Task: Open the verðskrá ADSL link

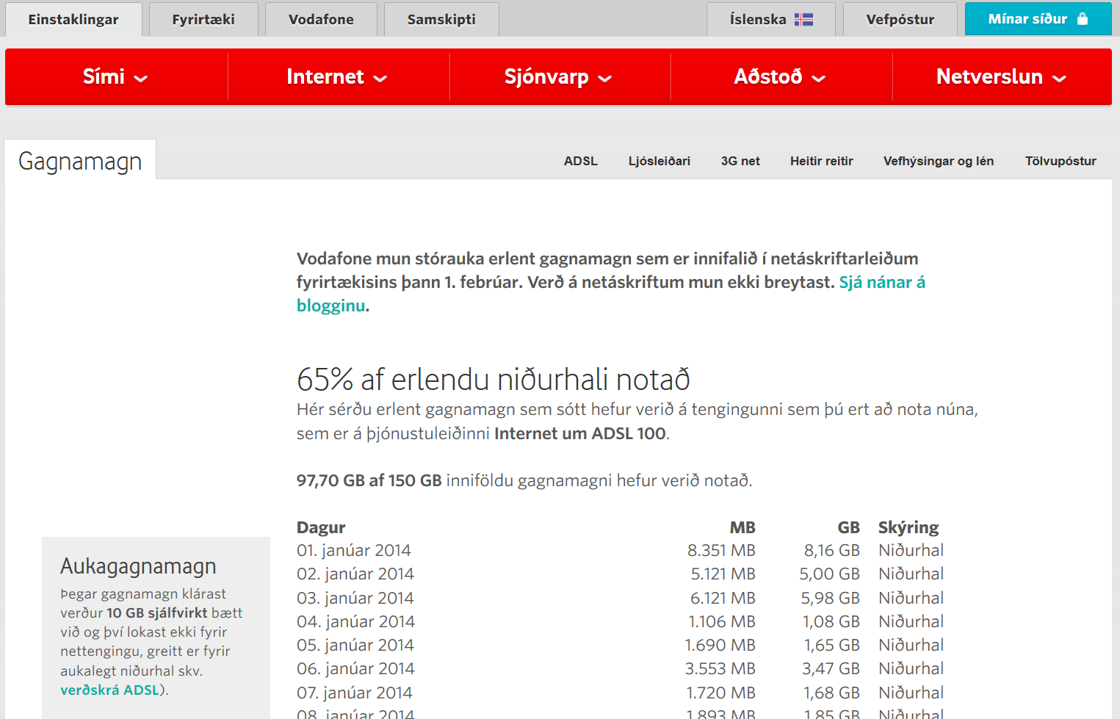Action: click(x=109, y=690)
